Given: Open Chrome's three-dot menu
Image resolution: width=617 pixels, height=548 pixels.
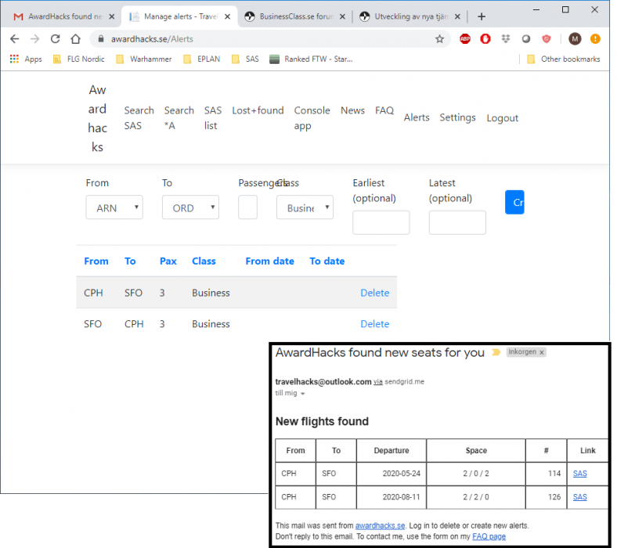Looking at the screenshot, I should pos(595,38).
